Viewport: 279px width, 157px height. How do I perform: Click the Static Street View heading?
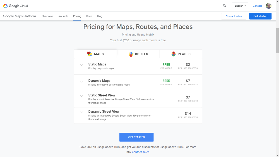[102, 95]
